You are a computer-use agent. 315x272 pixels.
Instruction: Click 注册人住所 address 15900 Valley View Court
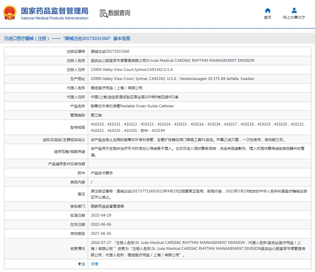pos(132,70)
